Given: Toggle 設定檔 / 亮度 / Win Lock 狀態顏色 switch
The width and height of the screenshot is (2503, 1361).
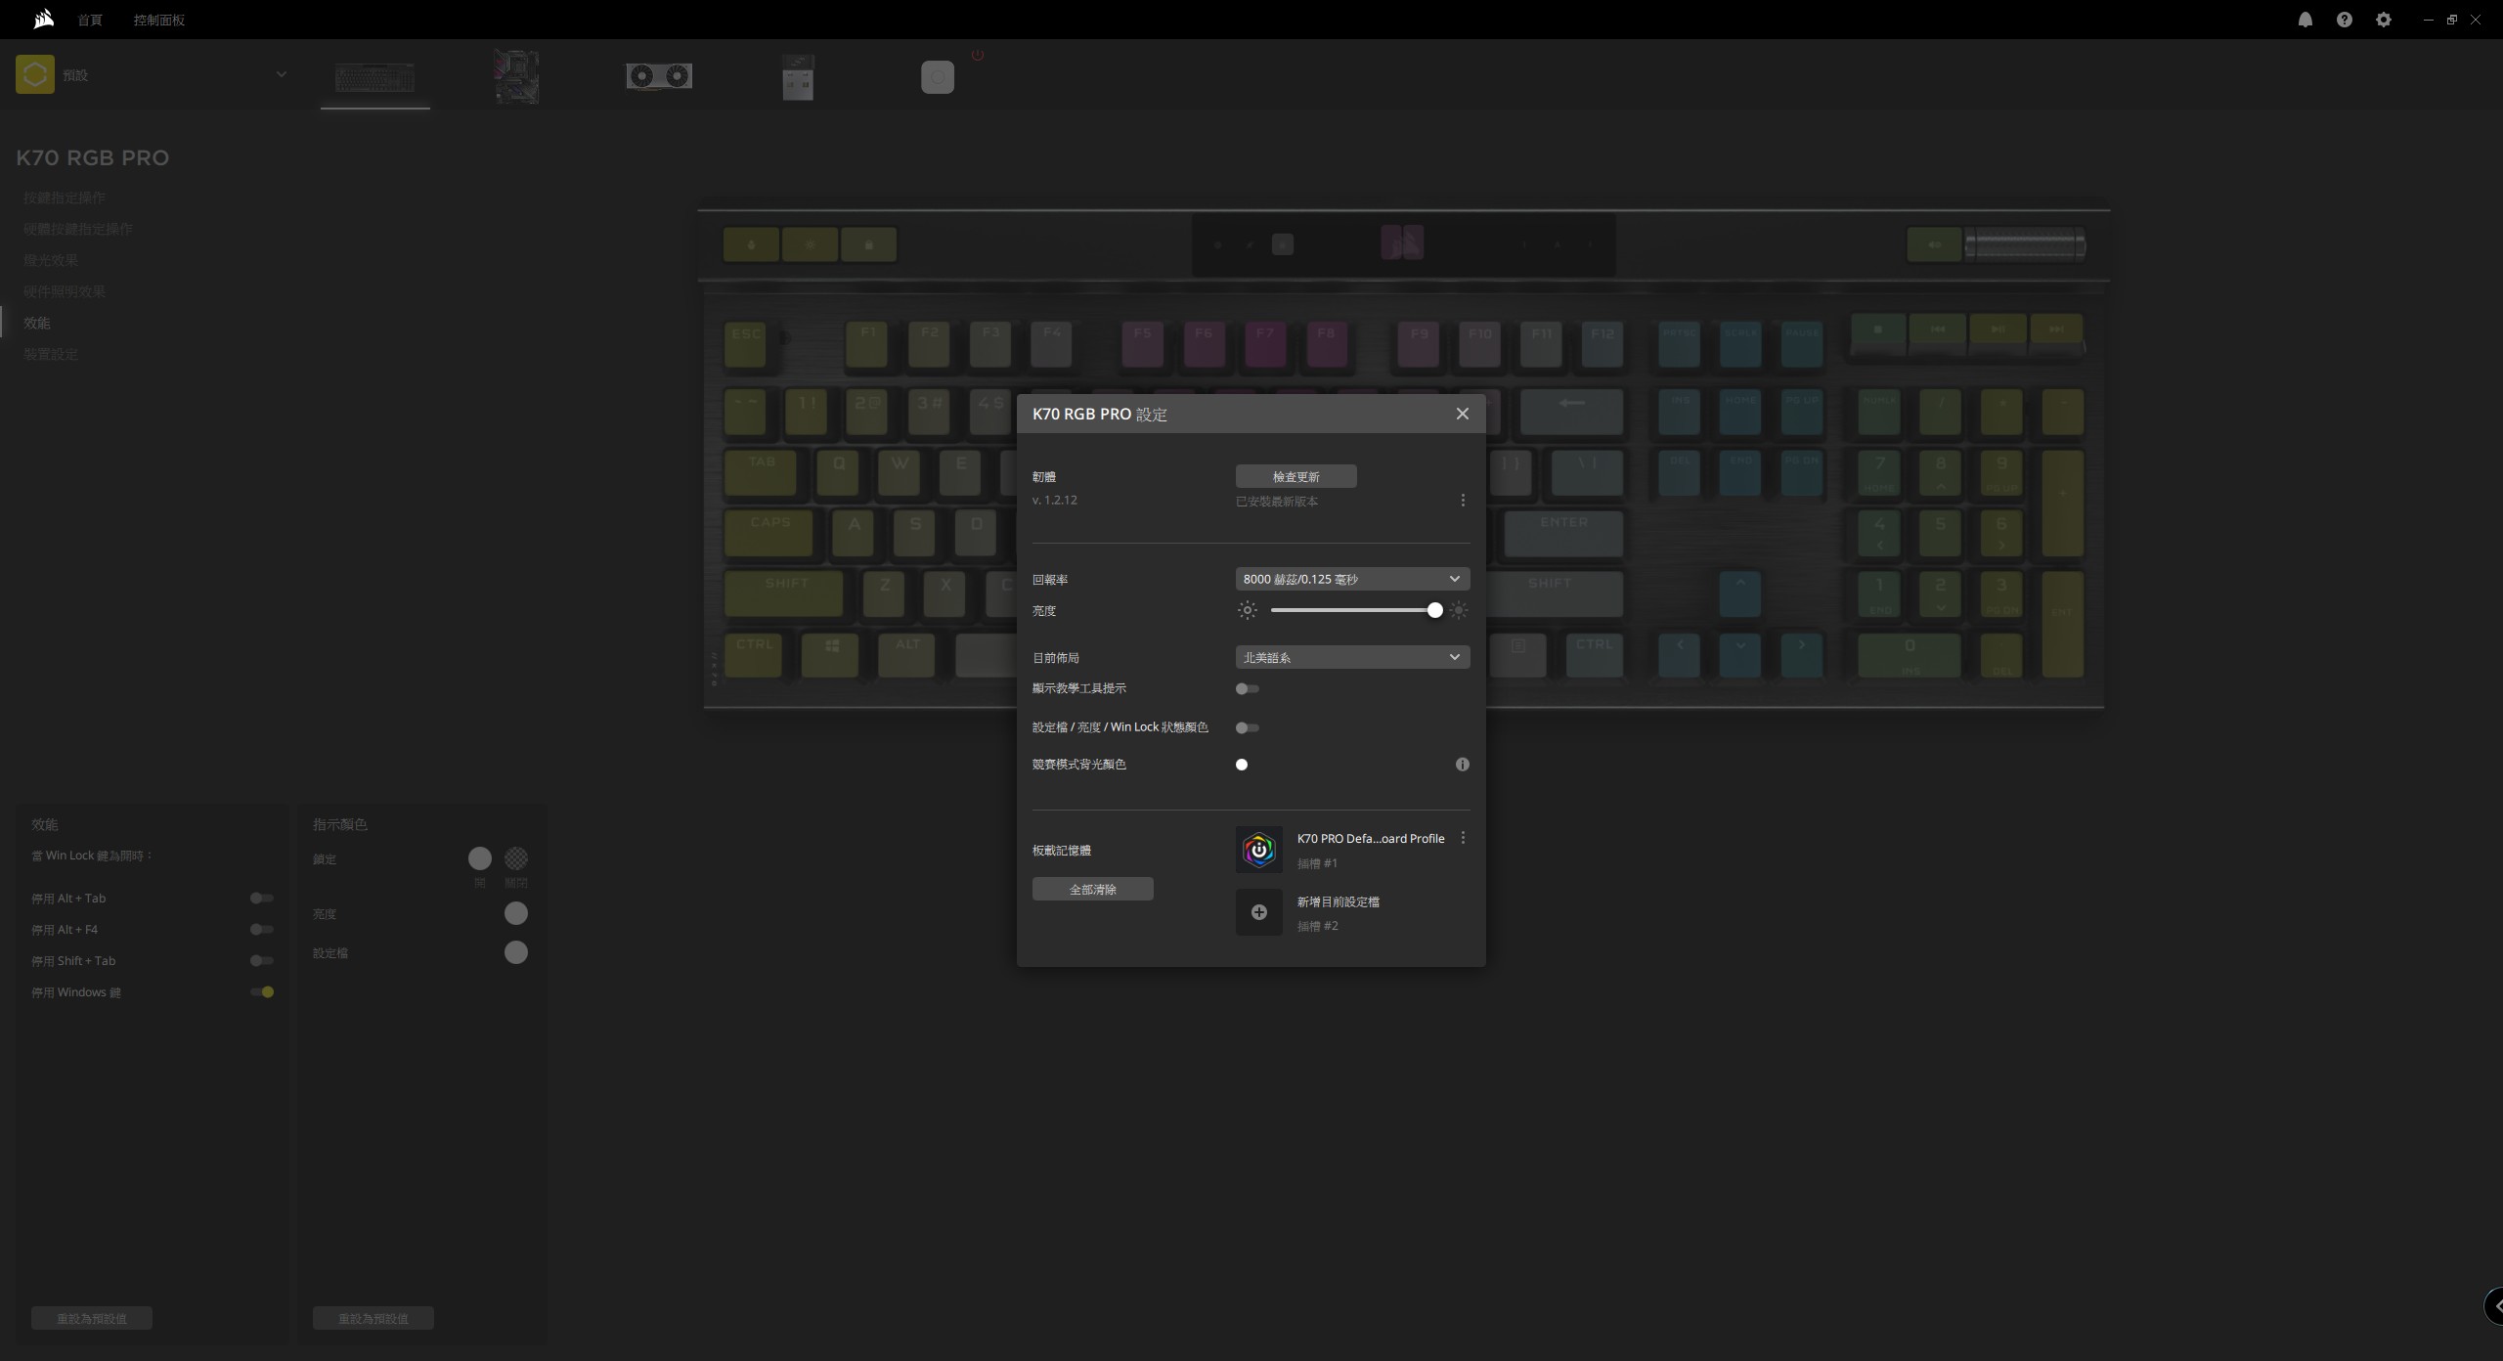Looking at the screenshot, I should click(x=1248, y=728).
